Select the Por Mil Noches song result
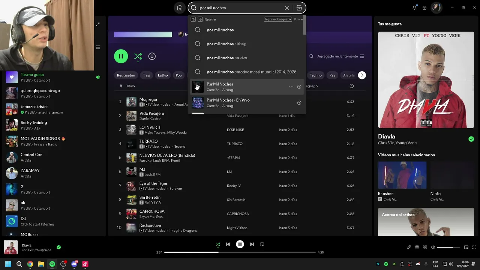Screen dimensions: 480x270 [x=247, y=87]
